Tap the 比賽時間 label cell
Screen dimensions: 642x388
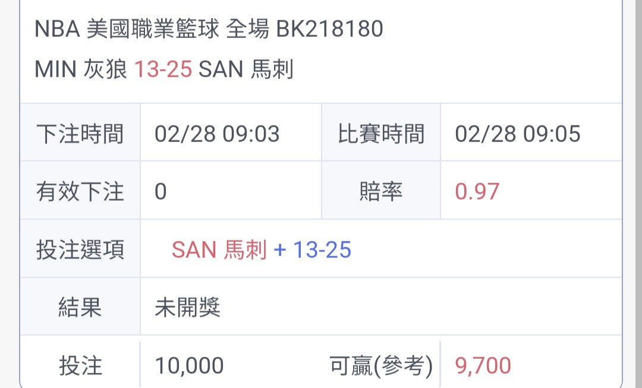[x=381, y=133]
